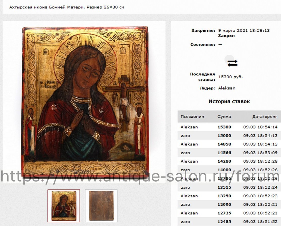Click zaro in the 13515 bid row
This screenshot has width=281, height=226.
click(185, 187)
